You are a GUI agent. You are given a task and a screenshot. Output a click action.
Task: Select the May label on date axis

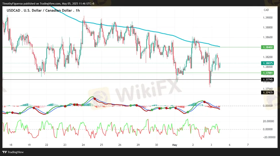(175, 145)
